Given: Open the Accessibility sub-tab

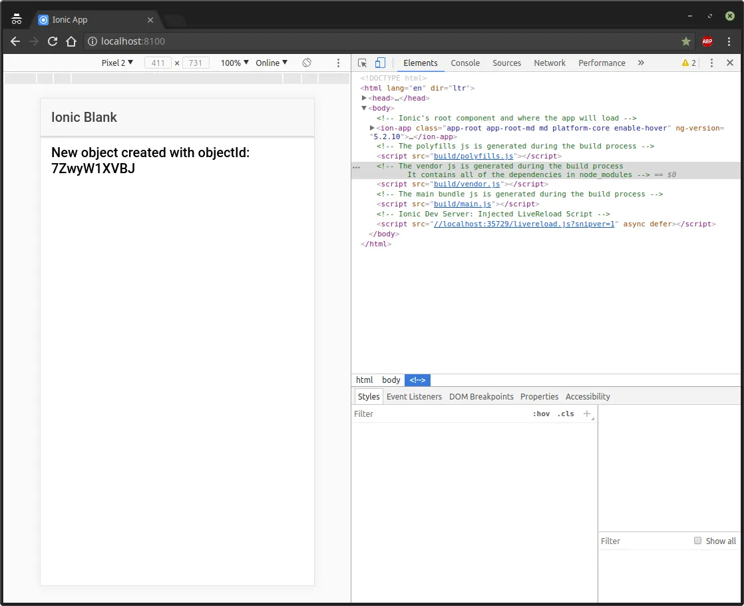Looking at the screenshot, I should click(588, 396).
